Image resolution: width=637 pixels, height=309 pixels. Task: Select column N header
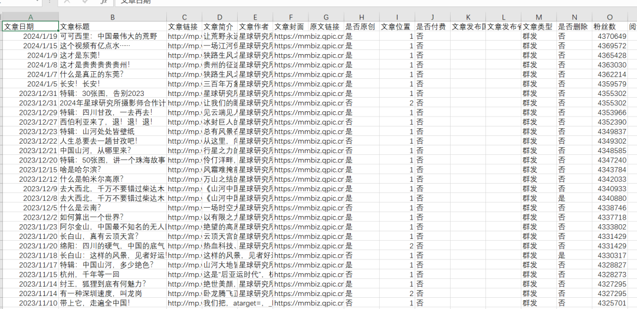[574, 17]
